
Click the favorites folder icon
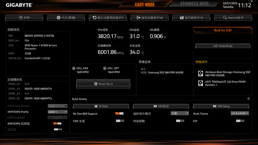tap(182, 18)
